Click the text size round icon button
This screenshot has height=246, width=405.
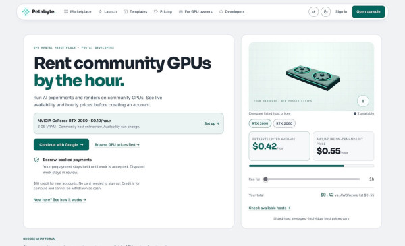(x=314, y=11)
